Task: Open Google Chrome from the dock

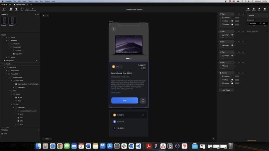Action: [x=60, y=146]
